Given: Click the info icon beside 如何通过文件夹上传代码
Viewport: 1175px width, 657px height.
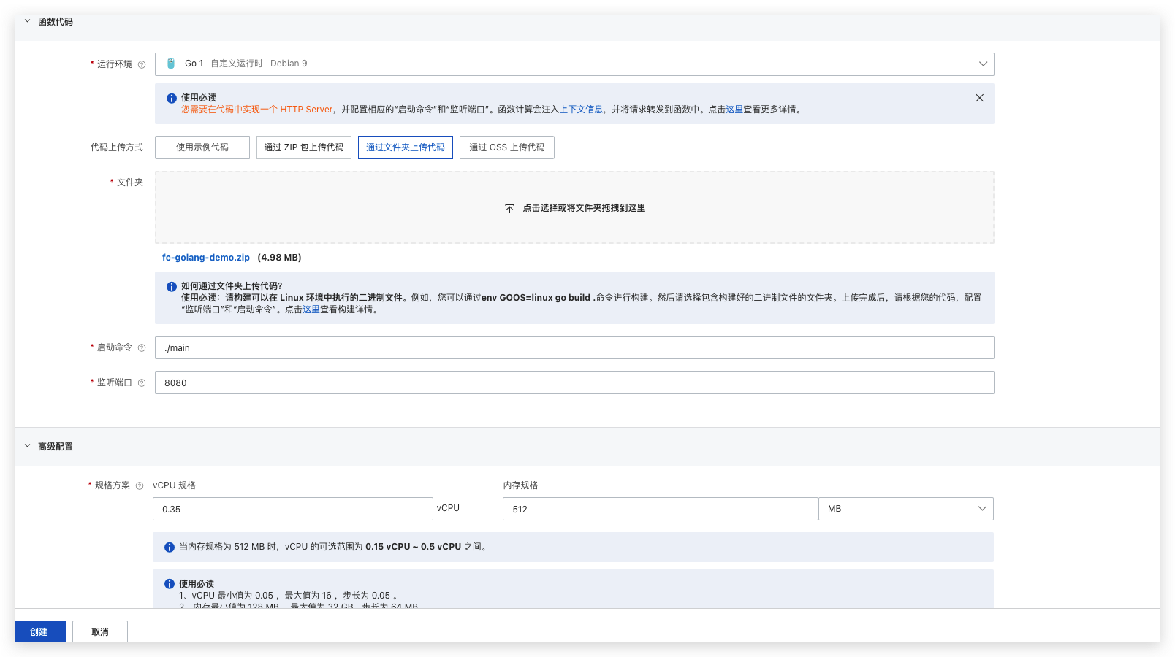Looking at the screenshot, I should [x=172, y=287].
